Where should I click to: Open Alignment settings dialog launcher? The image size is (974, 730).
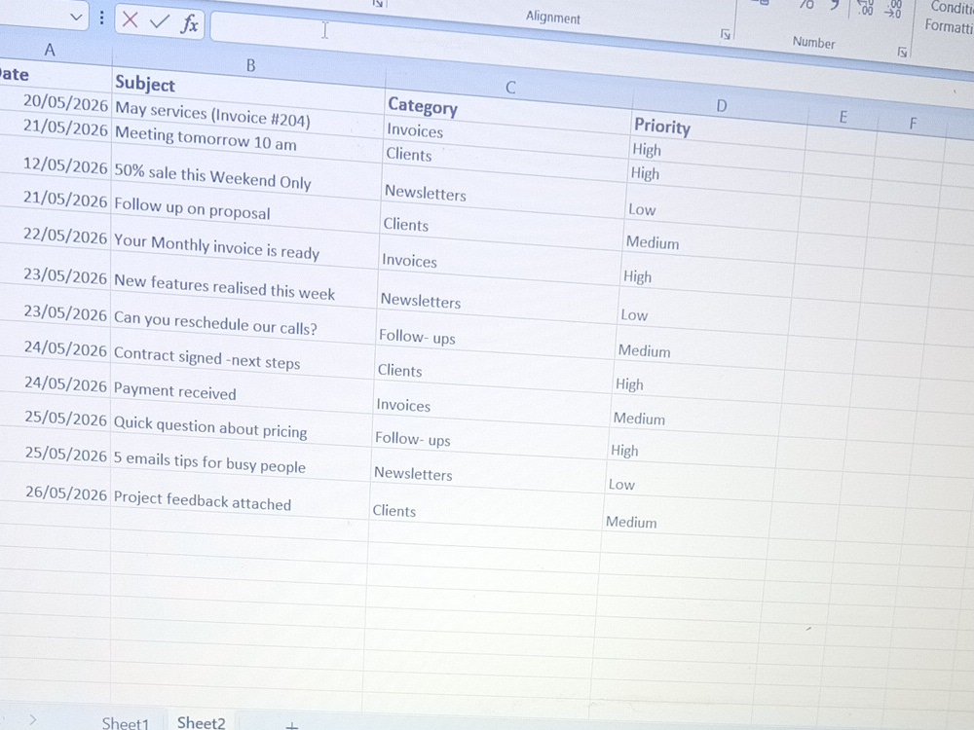click(x=725, y=34)
